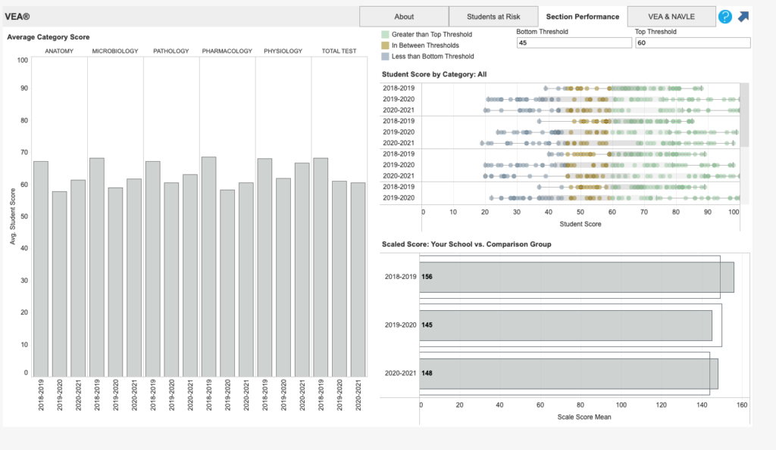Open the VEA & NAVLE tab
Image resolution: width=776 pixels, height=450 pixels.
point(671,17)
